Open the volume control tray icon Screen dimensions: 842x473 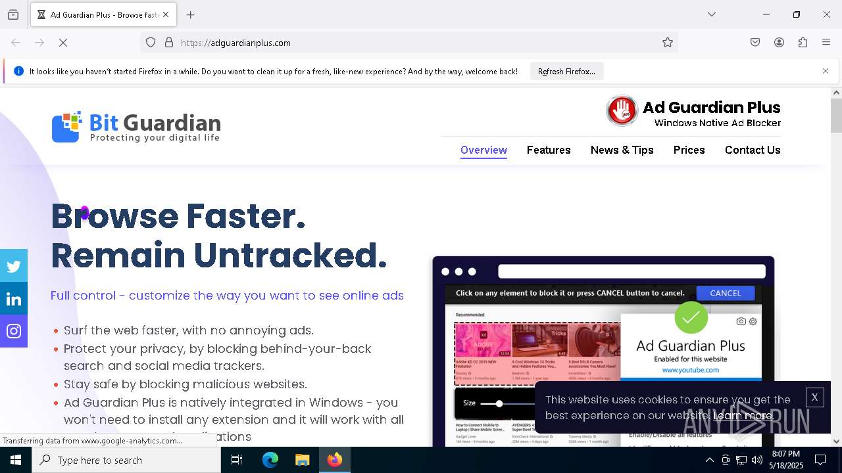click(x=757, y=460)
